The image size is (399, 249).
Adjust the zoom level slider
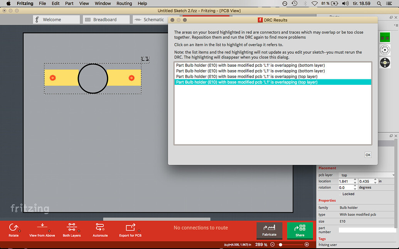[280, 245]
